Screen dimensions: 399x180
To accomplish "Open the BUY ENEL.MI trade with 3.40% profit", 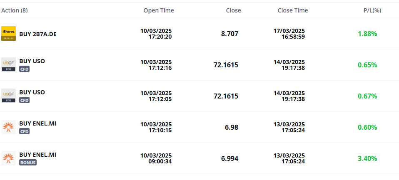I will (37, 155).
